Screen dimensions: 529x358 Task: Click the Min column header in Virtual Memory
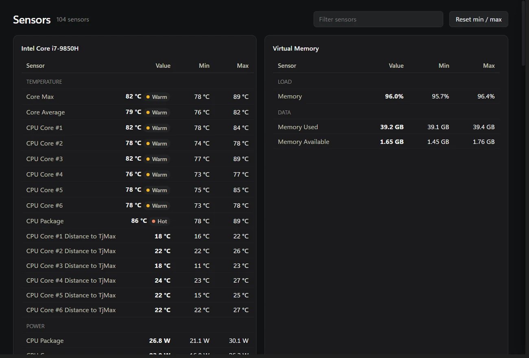coord(444,65)
